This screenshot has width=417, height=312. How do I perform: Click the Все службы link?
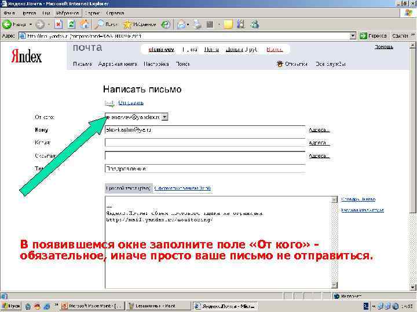pos(330,64)
